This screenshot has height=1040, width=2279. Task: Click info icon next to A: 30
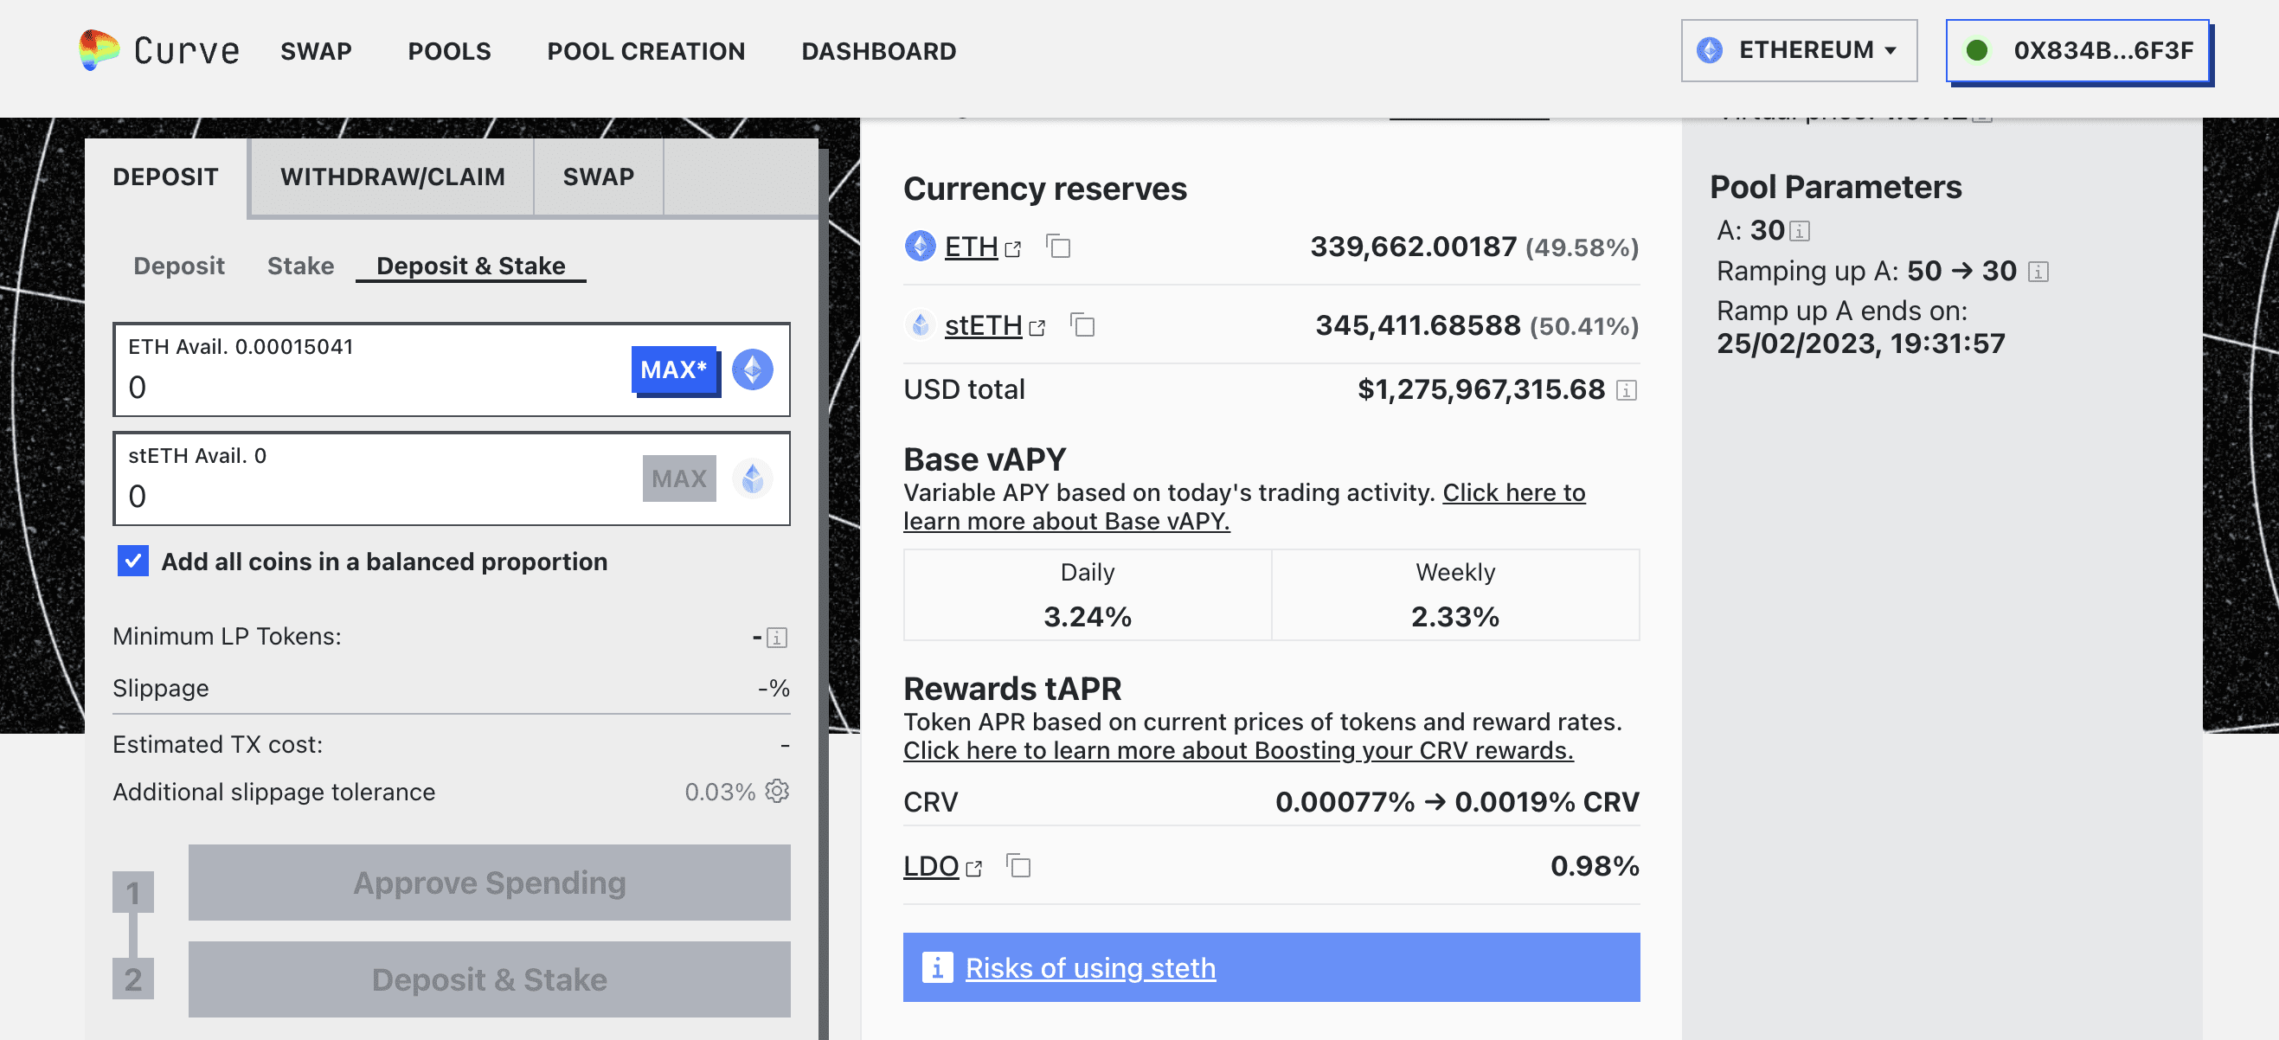[x=1800, y=232]
